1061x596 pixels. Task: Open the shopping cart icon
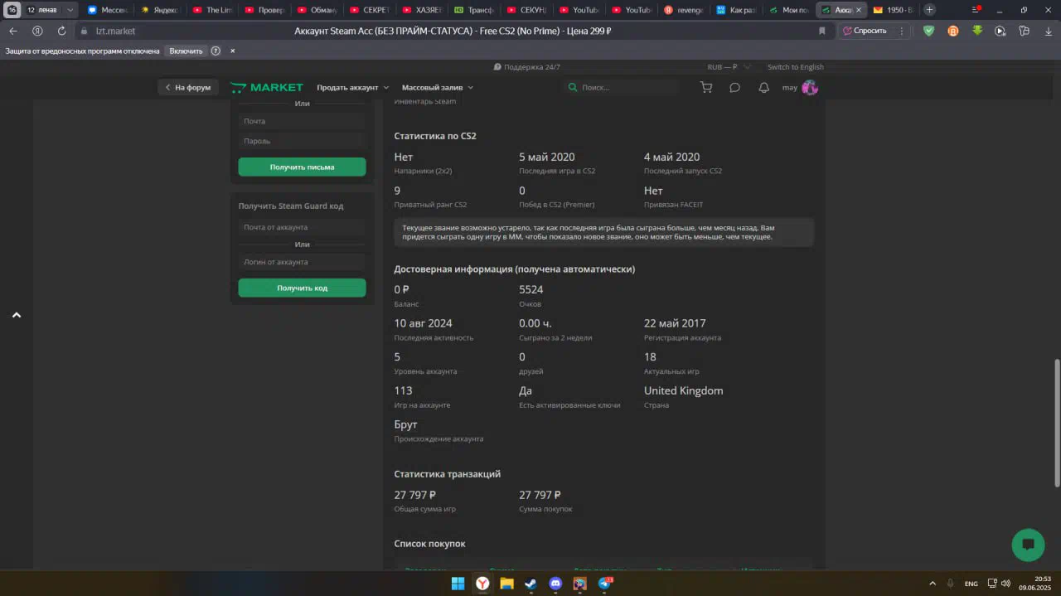click(x=706, y=87)
